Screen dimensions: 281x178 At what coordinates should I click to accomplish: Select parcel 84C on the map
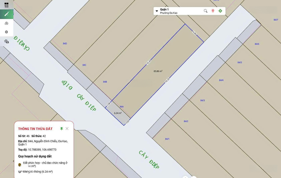pyautogui.click(x=84, y=65)
